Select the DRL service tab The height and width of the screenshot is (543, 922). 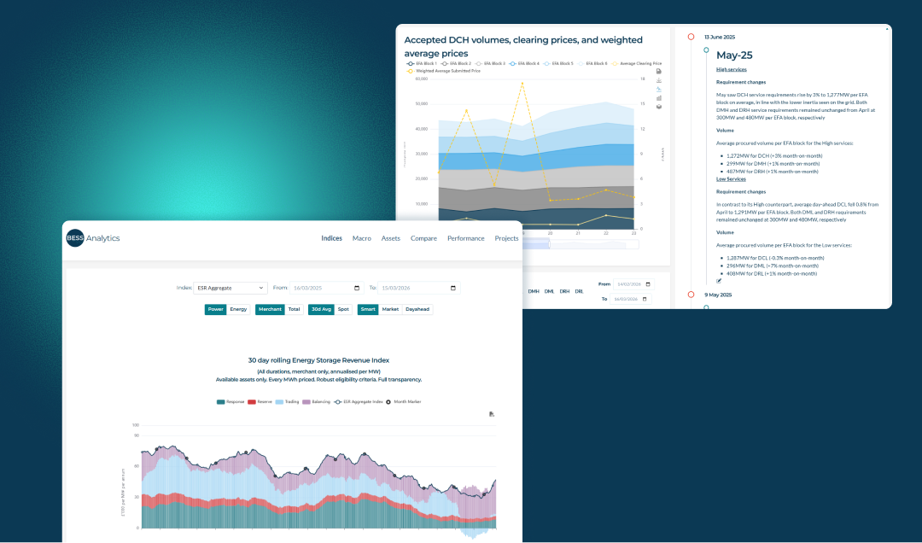click(579, 291)
